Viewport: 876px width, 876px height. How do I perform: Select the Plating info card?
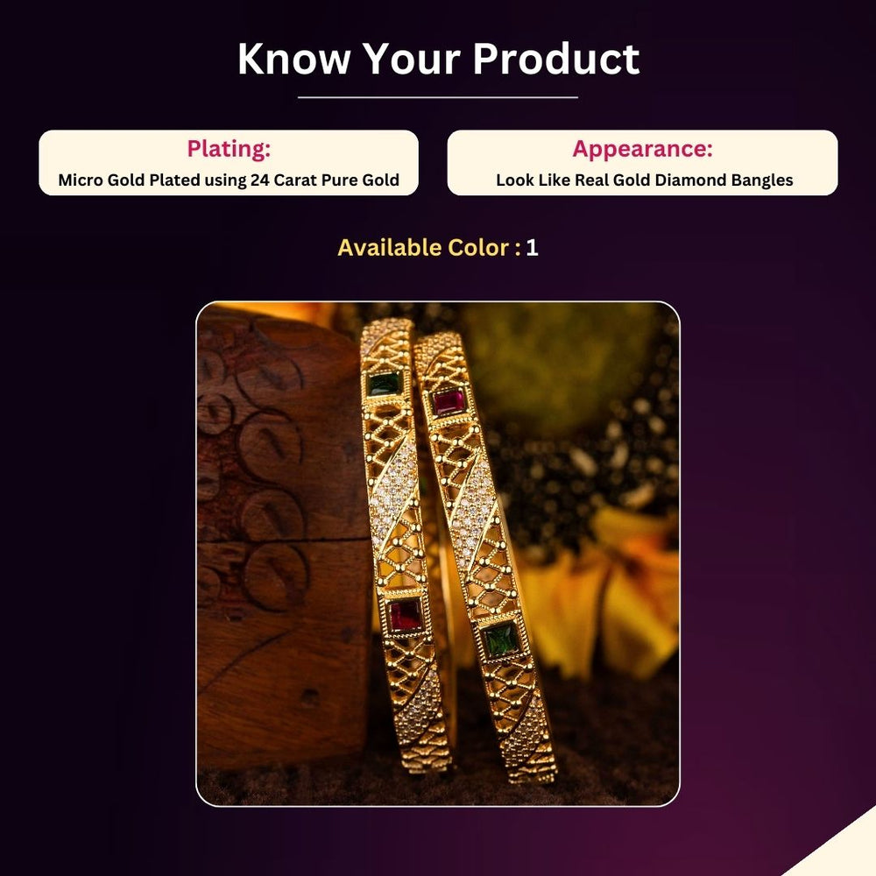pos(229,163)
